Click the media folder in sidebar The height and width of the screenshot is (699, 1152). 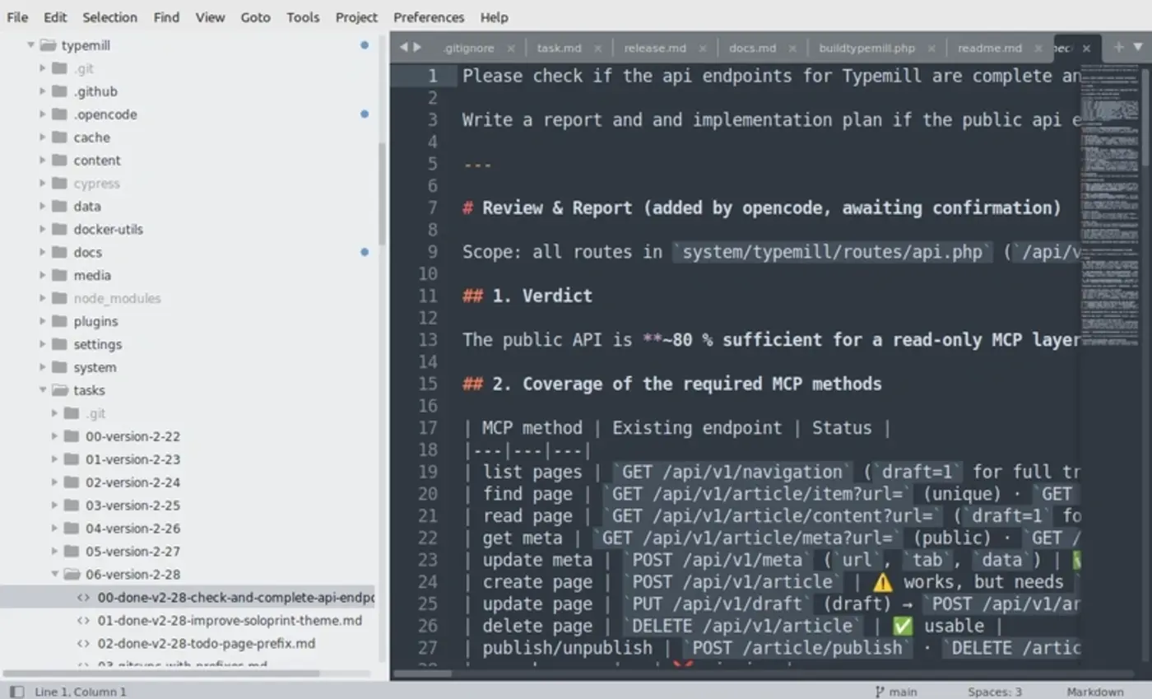(x=92, y=275)
